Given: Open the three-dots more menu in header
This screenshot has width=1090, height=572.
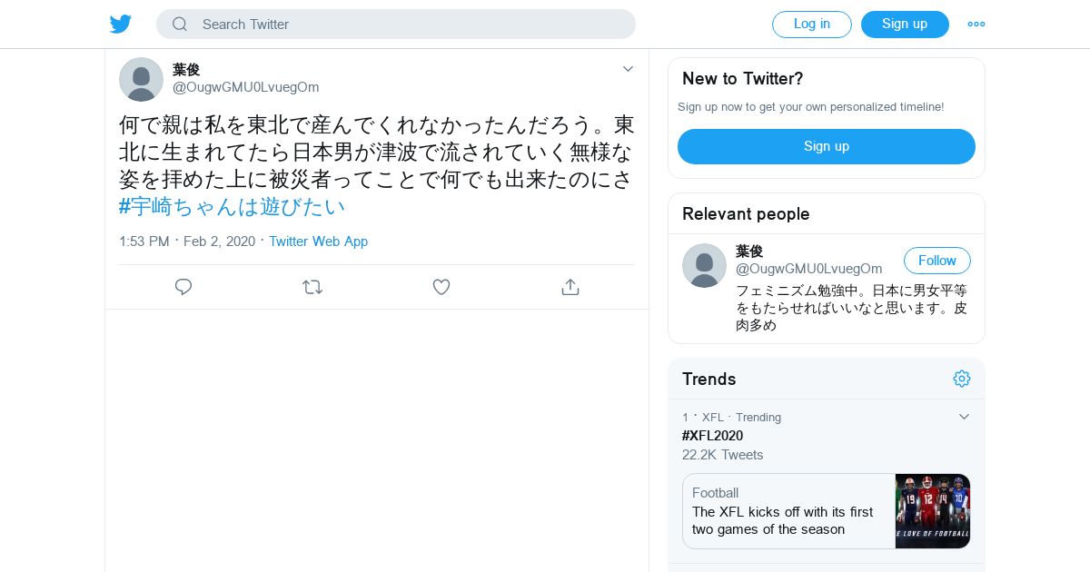Looking at the screenshot, I should [x=976, y=25].
